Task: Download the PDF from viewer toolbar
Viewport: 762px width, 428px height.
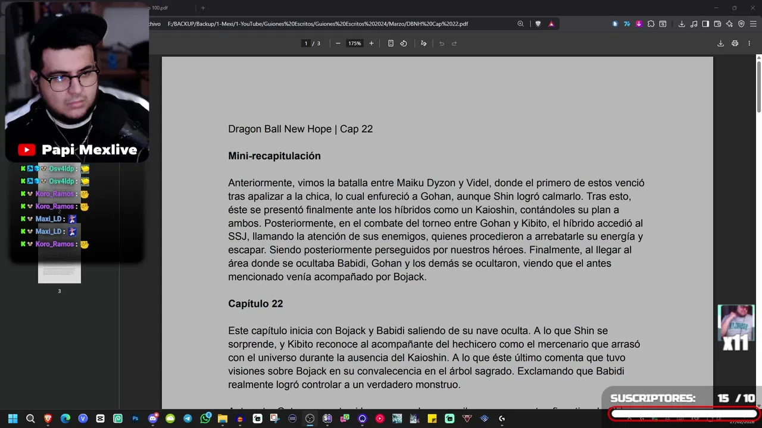Action: (720, 43)
